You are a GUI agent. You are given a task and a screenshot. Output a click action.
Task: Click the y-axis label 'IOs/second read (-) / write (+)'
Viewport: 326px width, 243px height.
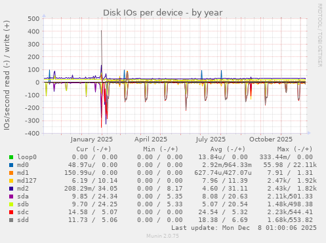(x=7, y=75)
